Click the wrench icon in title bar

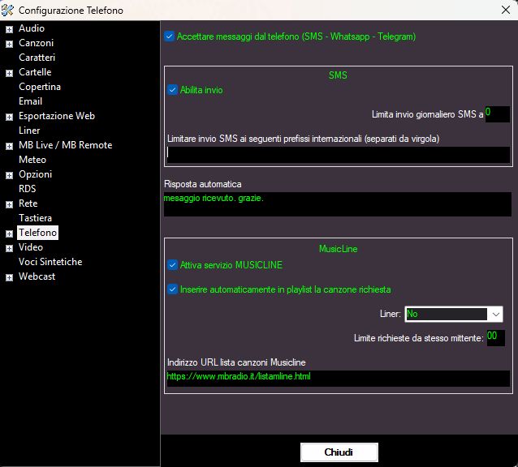coord(9,10)
